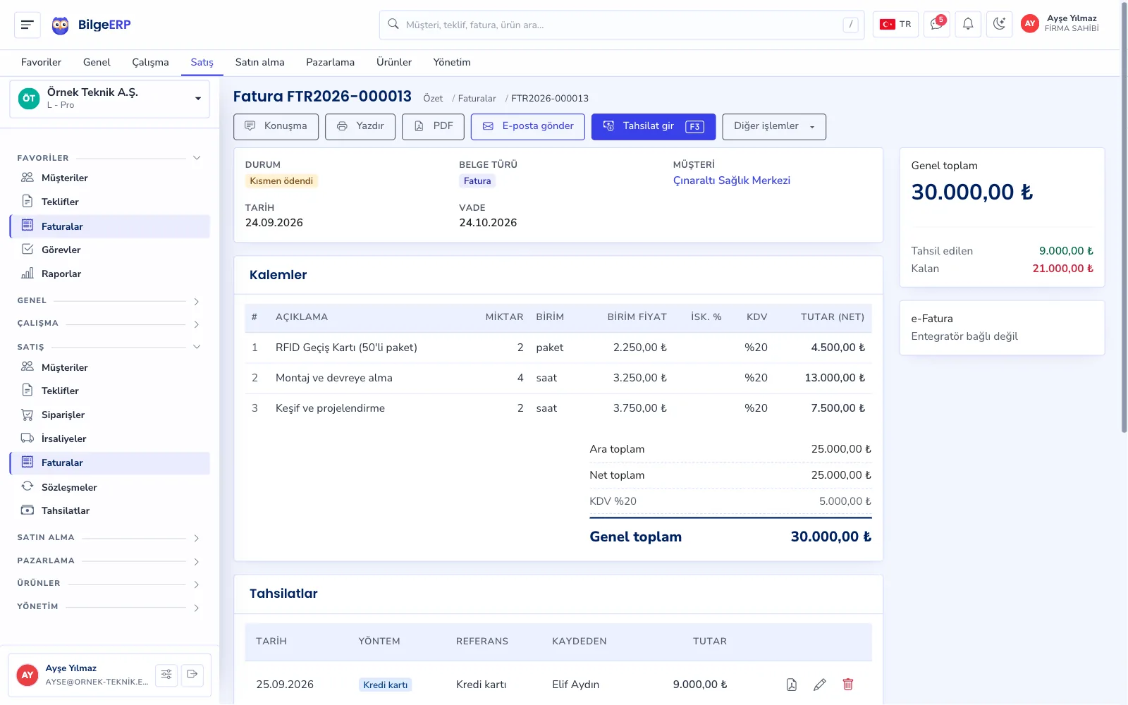
Task: Toggle the hamburger sidebar menu
Action: (27, 25)
